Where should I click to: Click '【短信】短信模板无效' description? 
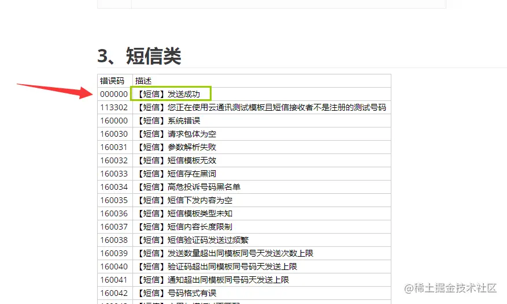click(x=176, y=160)
